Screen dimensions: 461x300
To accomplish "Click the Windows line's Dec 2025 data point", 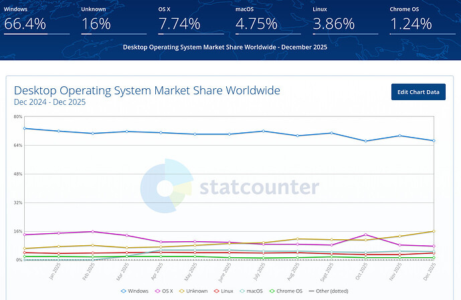I will (x=434, y=141).
